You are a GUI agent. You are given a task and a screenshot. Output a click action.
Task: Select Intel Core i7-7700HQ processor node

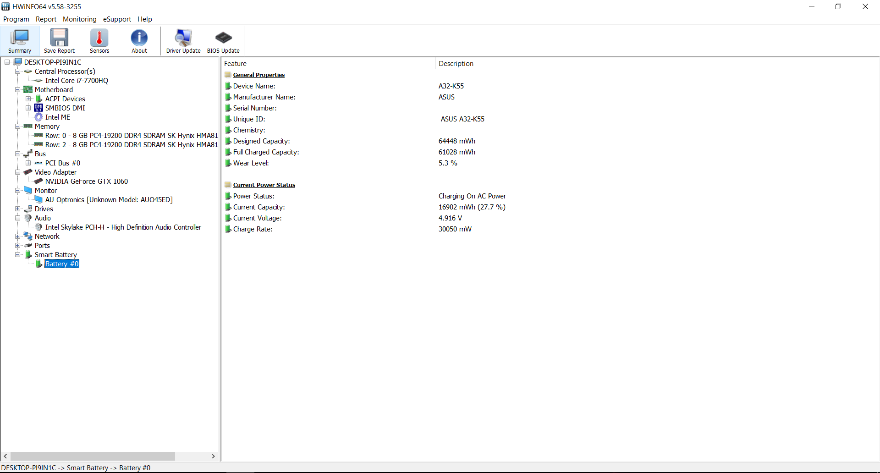click(x=77, y=81)
